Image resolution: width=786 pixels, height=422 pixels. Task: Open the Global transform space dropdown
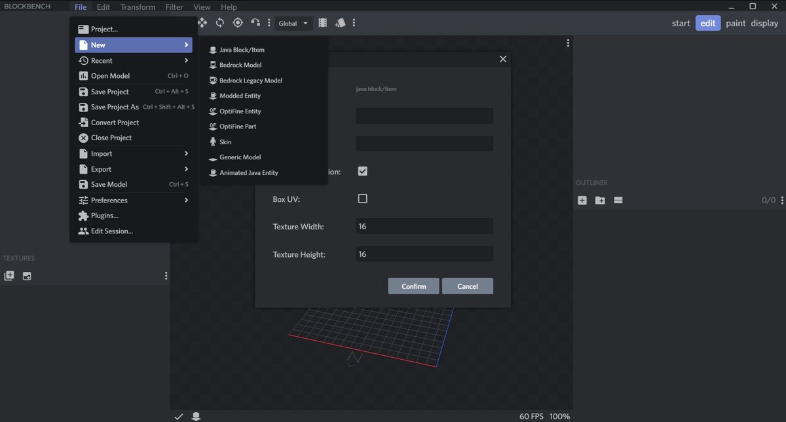coord(293,24)
